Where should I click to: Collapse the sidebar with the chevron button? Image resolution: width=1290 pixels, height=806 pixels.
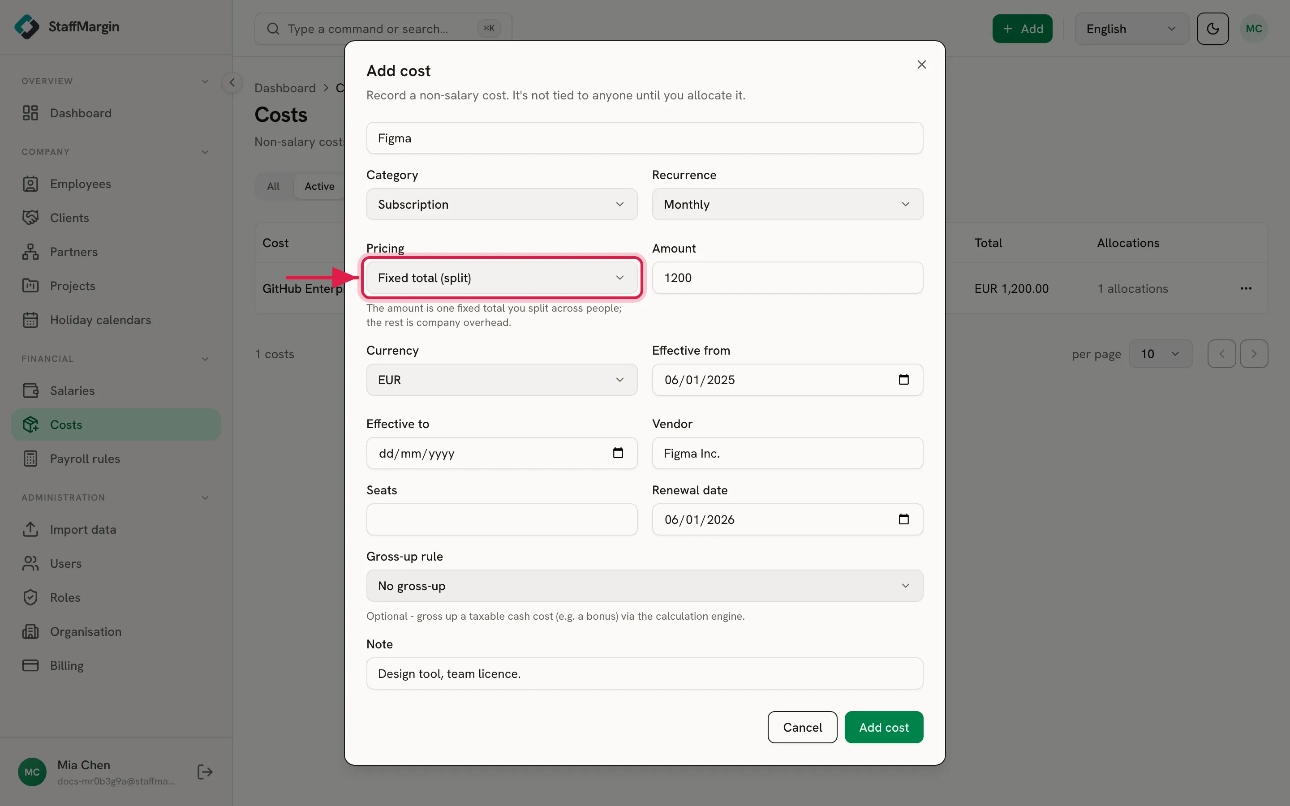pyautogui.click(x=232, y=83)
